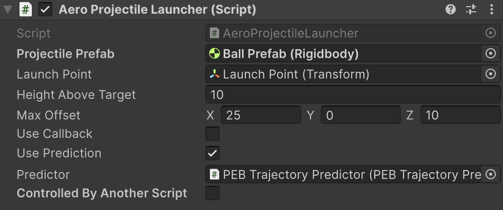Click the script icon in the component header
The image size is (503, 210).
click(x=26, y=10)
